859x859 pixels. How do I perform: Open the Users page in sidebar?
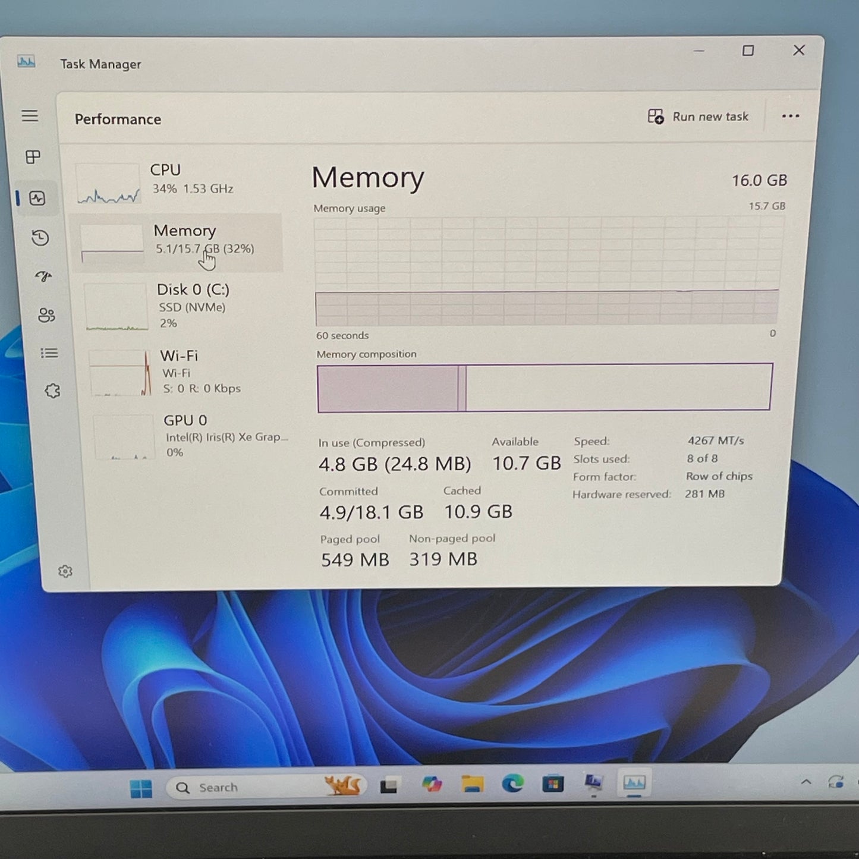[x=48, y=315]
